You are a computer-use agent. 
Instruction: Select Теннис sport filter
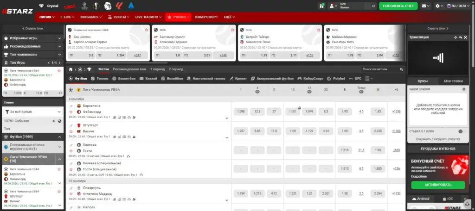click(100, 79)
